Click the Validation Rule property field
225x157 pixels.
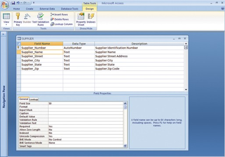pyautogui.click(x=86, y=120)
